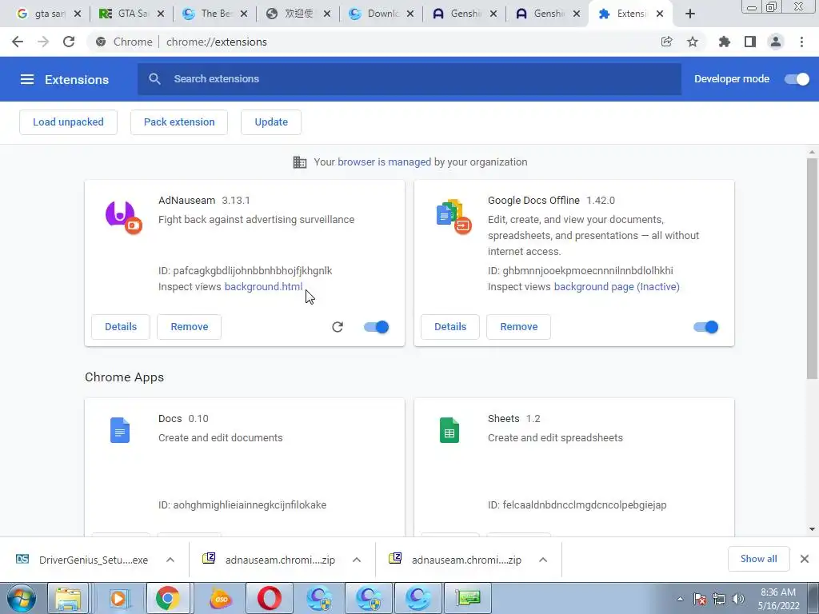Click the network tray icon
The image size is (819, 614).
[719, 599]
